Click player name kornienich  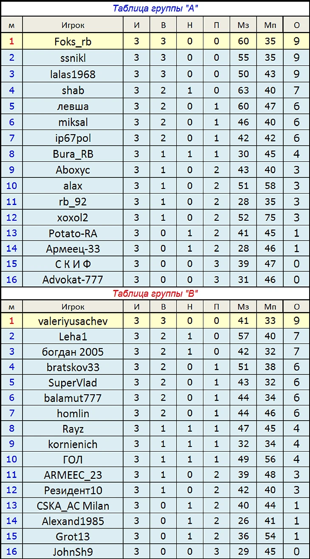tap(73, 444)
